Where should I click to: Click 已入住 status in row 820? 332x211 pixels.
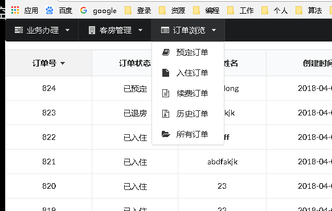tap(136, 187)
